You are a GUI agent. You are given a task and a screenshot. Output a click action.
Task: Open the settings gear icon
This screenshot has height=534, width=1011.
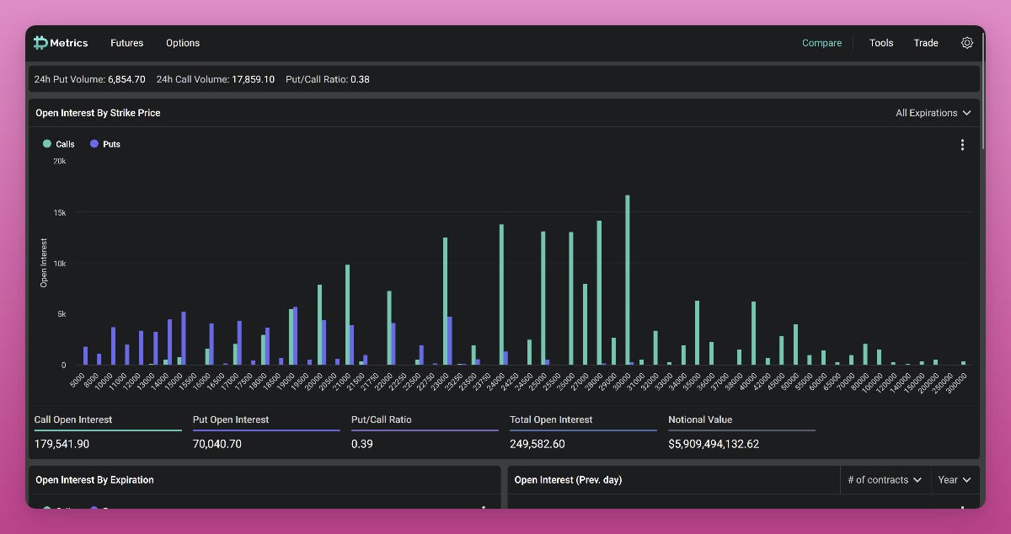click(x=966, y=43)
